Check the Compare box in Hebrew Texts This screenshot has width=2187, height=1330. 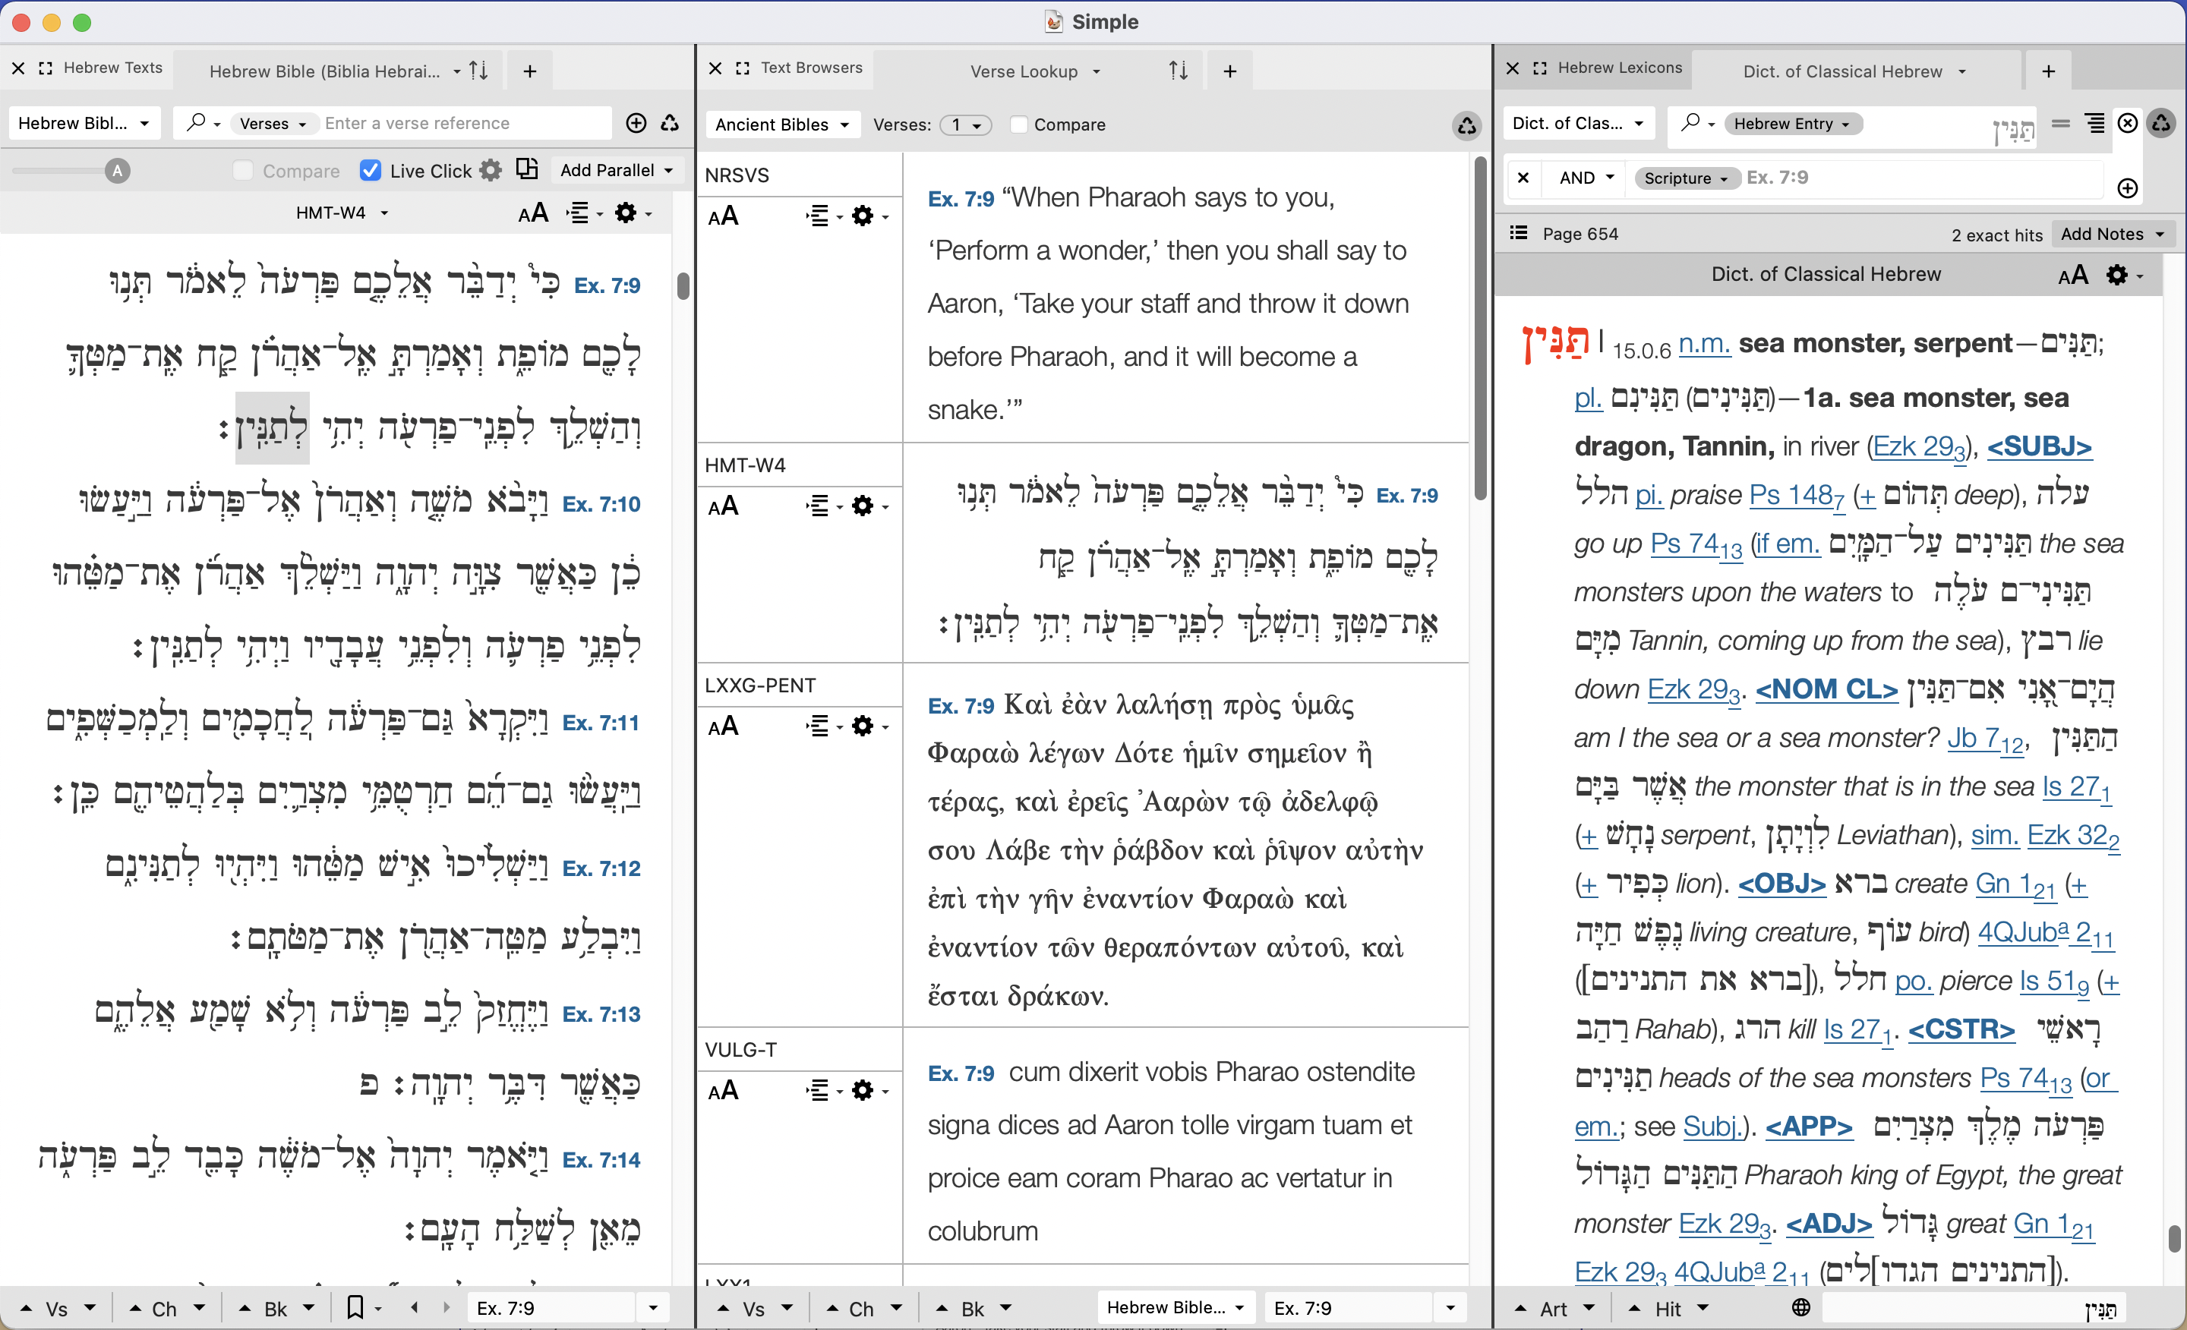pyautogui.click(x=242, y=170)
